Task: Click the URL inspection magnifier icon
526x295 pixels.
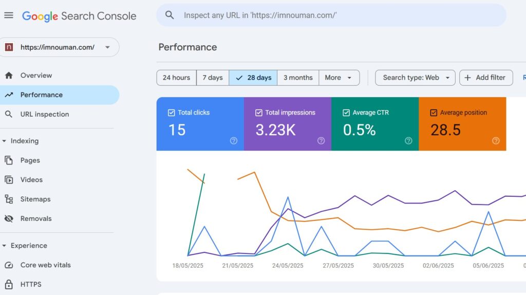Action: [x=9, y=114]
